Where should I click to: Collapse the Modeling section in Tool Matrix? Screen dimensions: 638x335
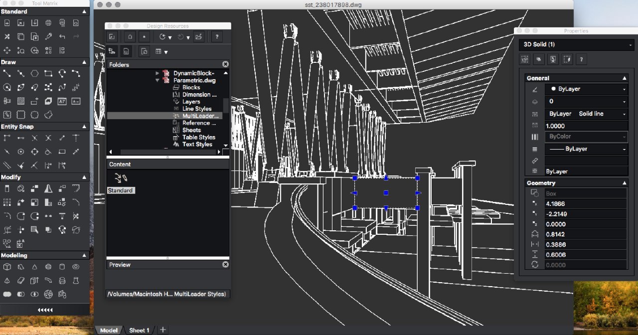(84, 255)
